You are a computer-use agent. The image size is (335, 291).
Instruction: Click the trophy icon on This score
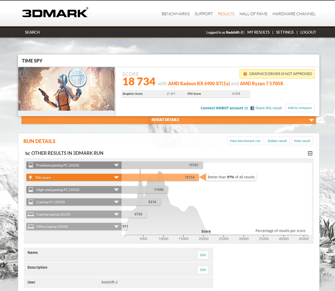[31, 178]
